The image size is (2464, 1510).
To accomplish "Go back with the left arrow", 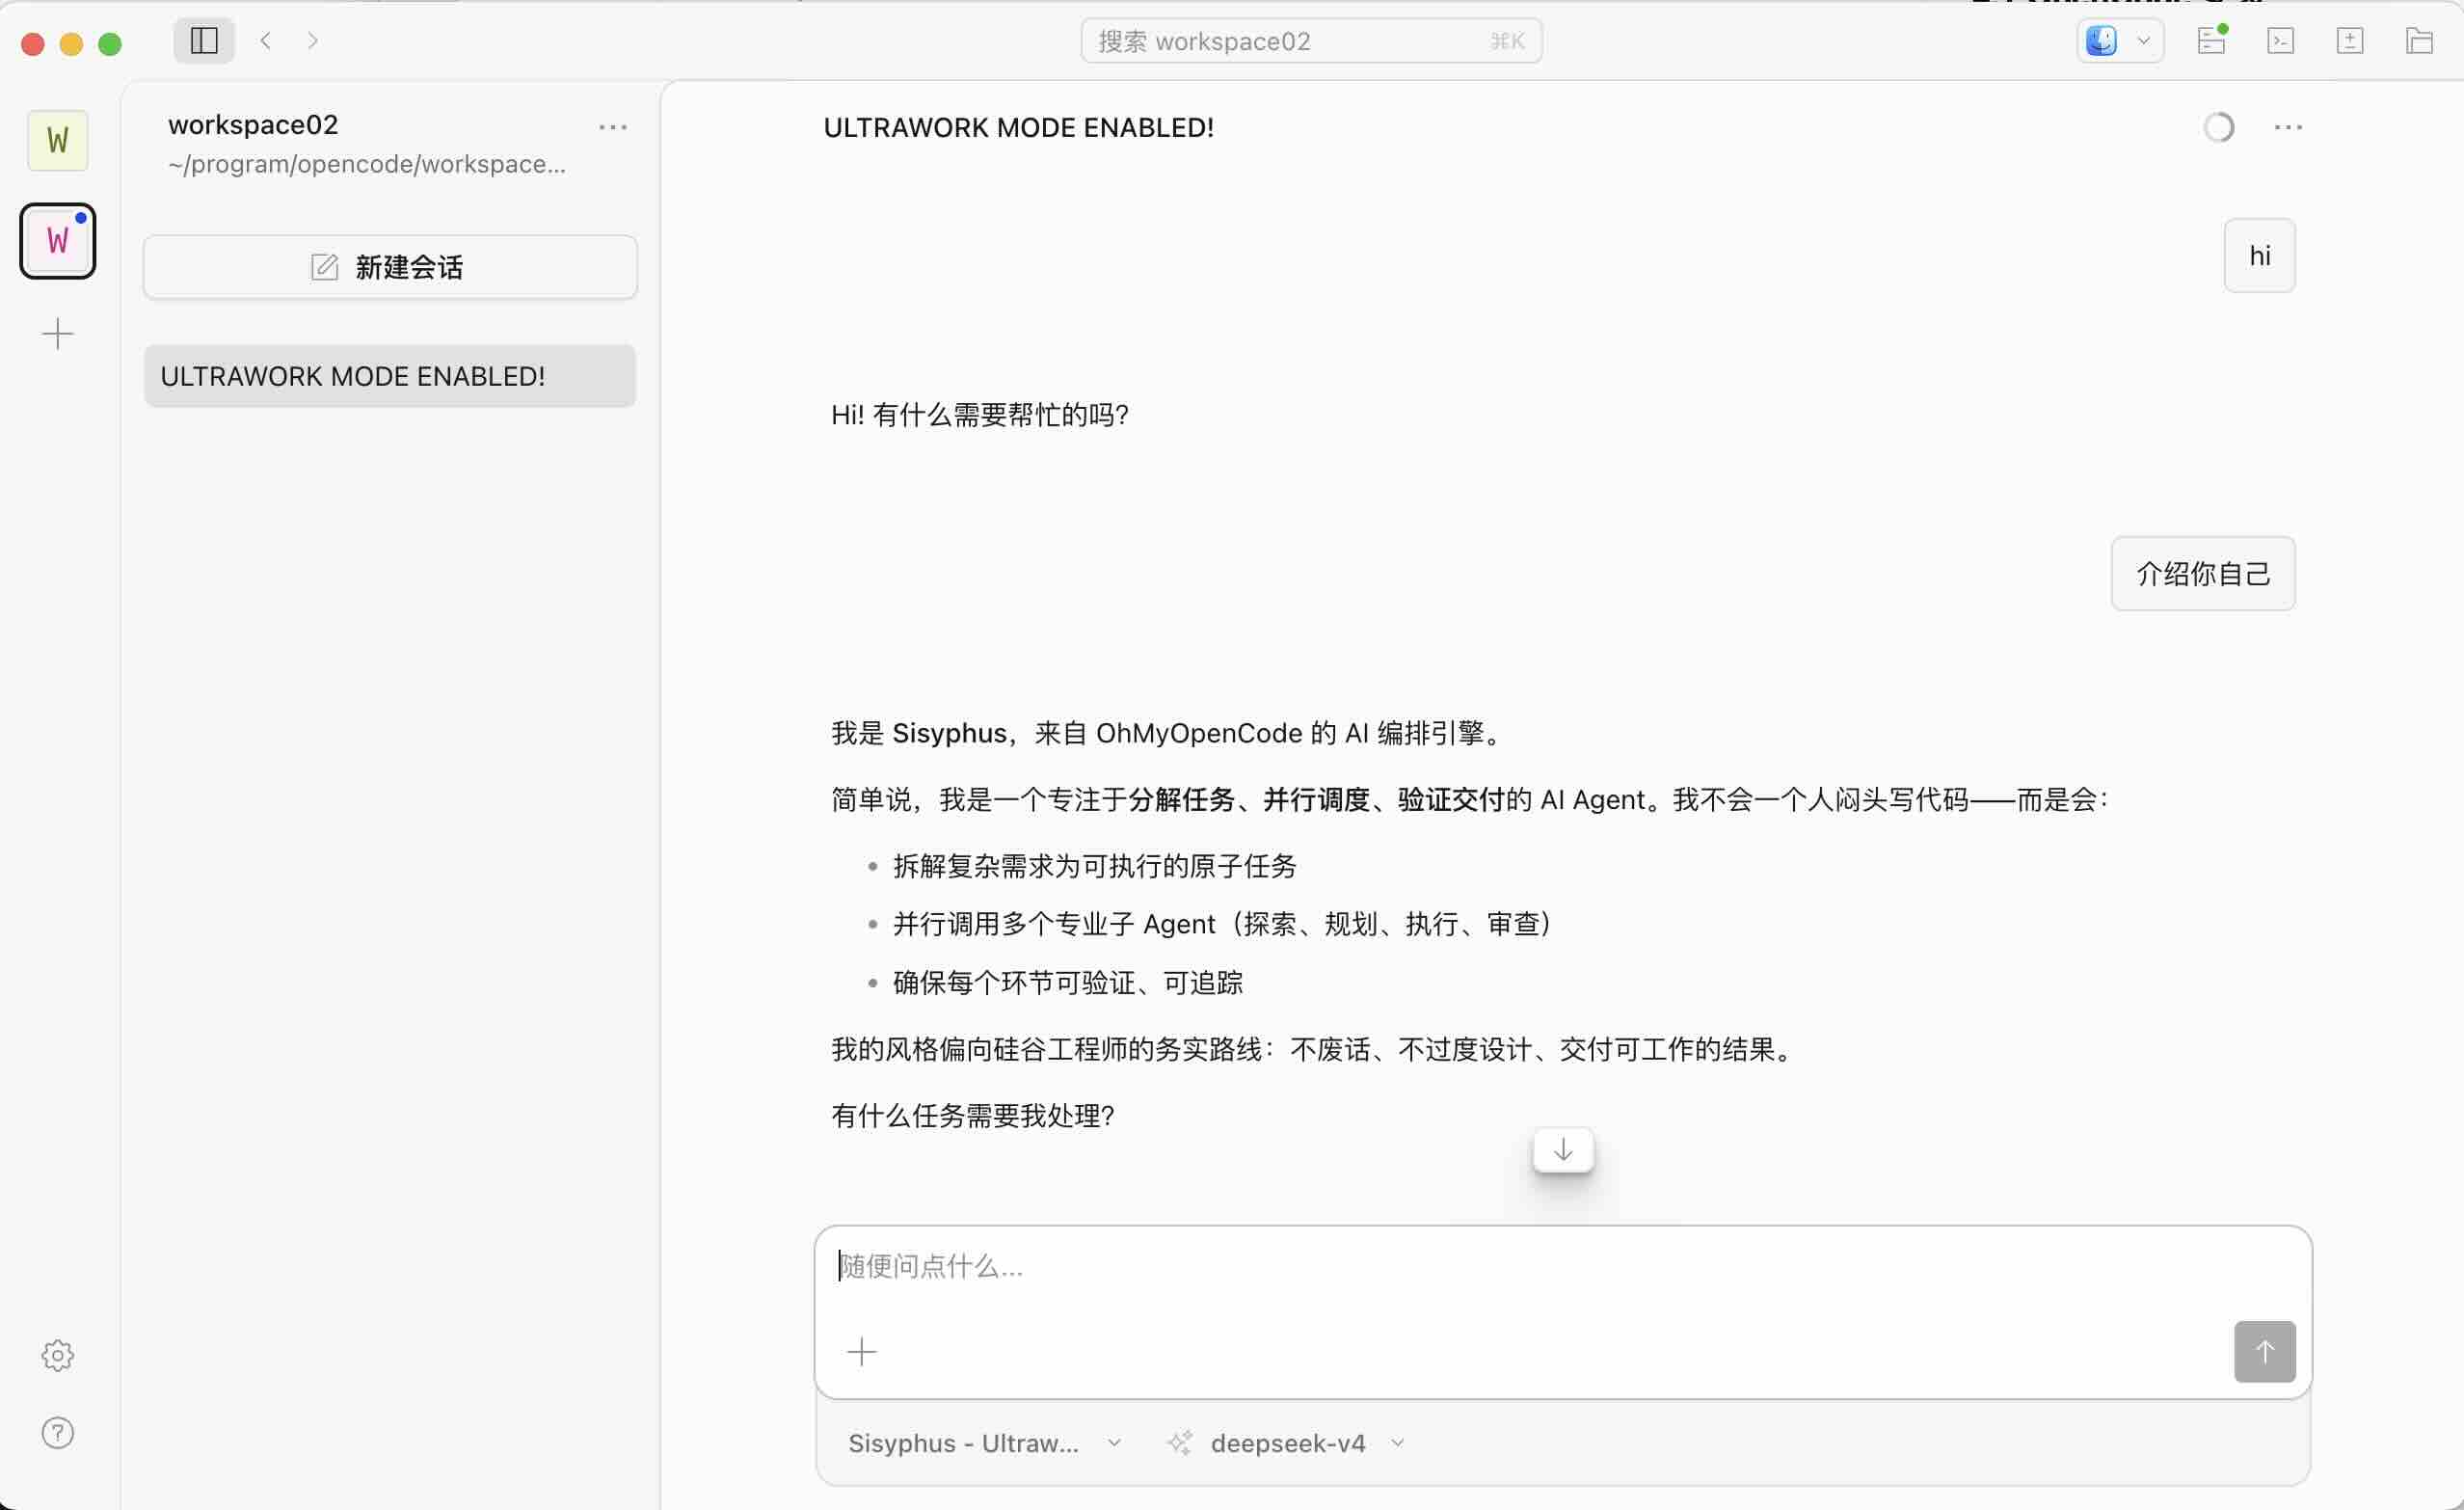I will tap(266, 41).
